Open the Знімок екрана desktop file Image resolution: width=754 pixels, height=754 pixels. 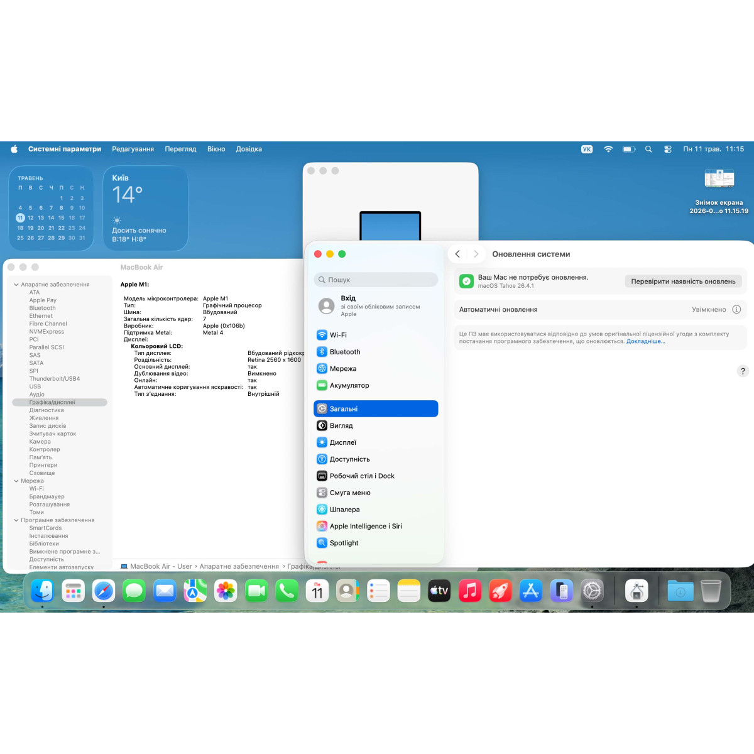pyautogui.click(x=719, y=192)
